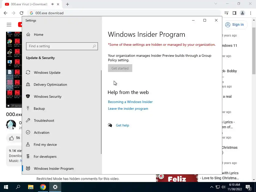The image size is (256, 192).
Task: Open Leave the insider program link
Action: [128, 108]
